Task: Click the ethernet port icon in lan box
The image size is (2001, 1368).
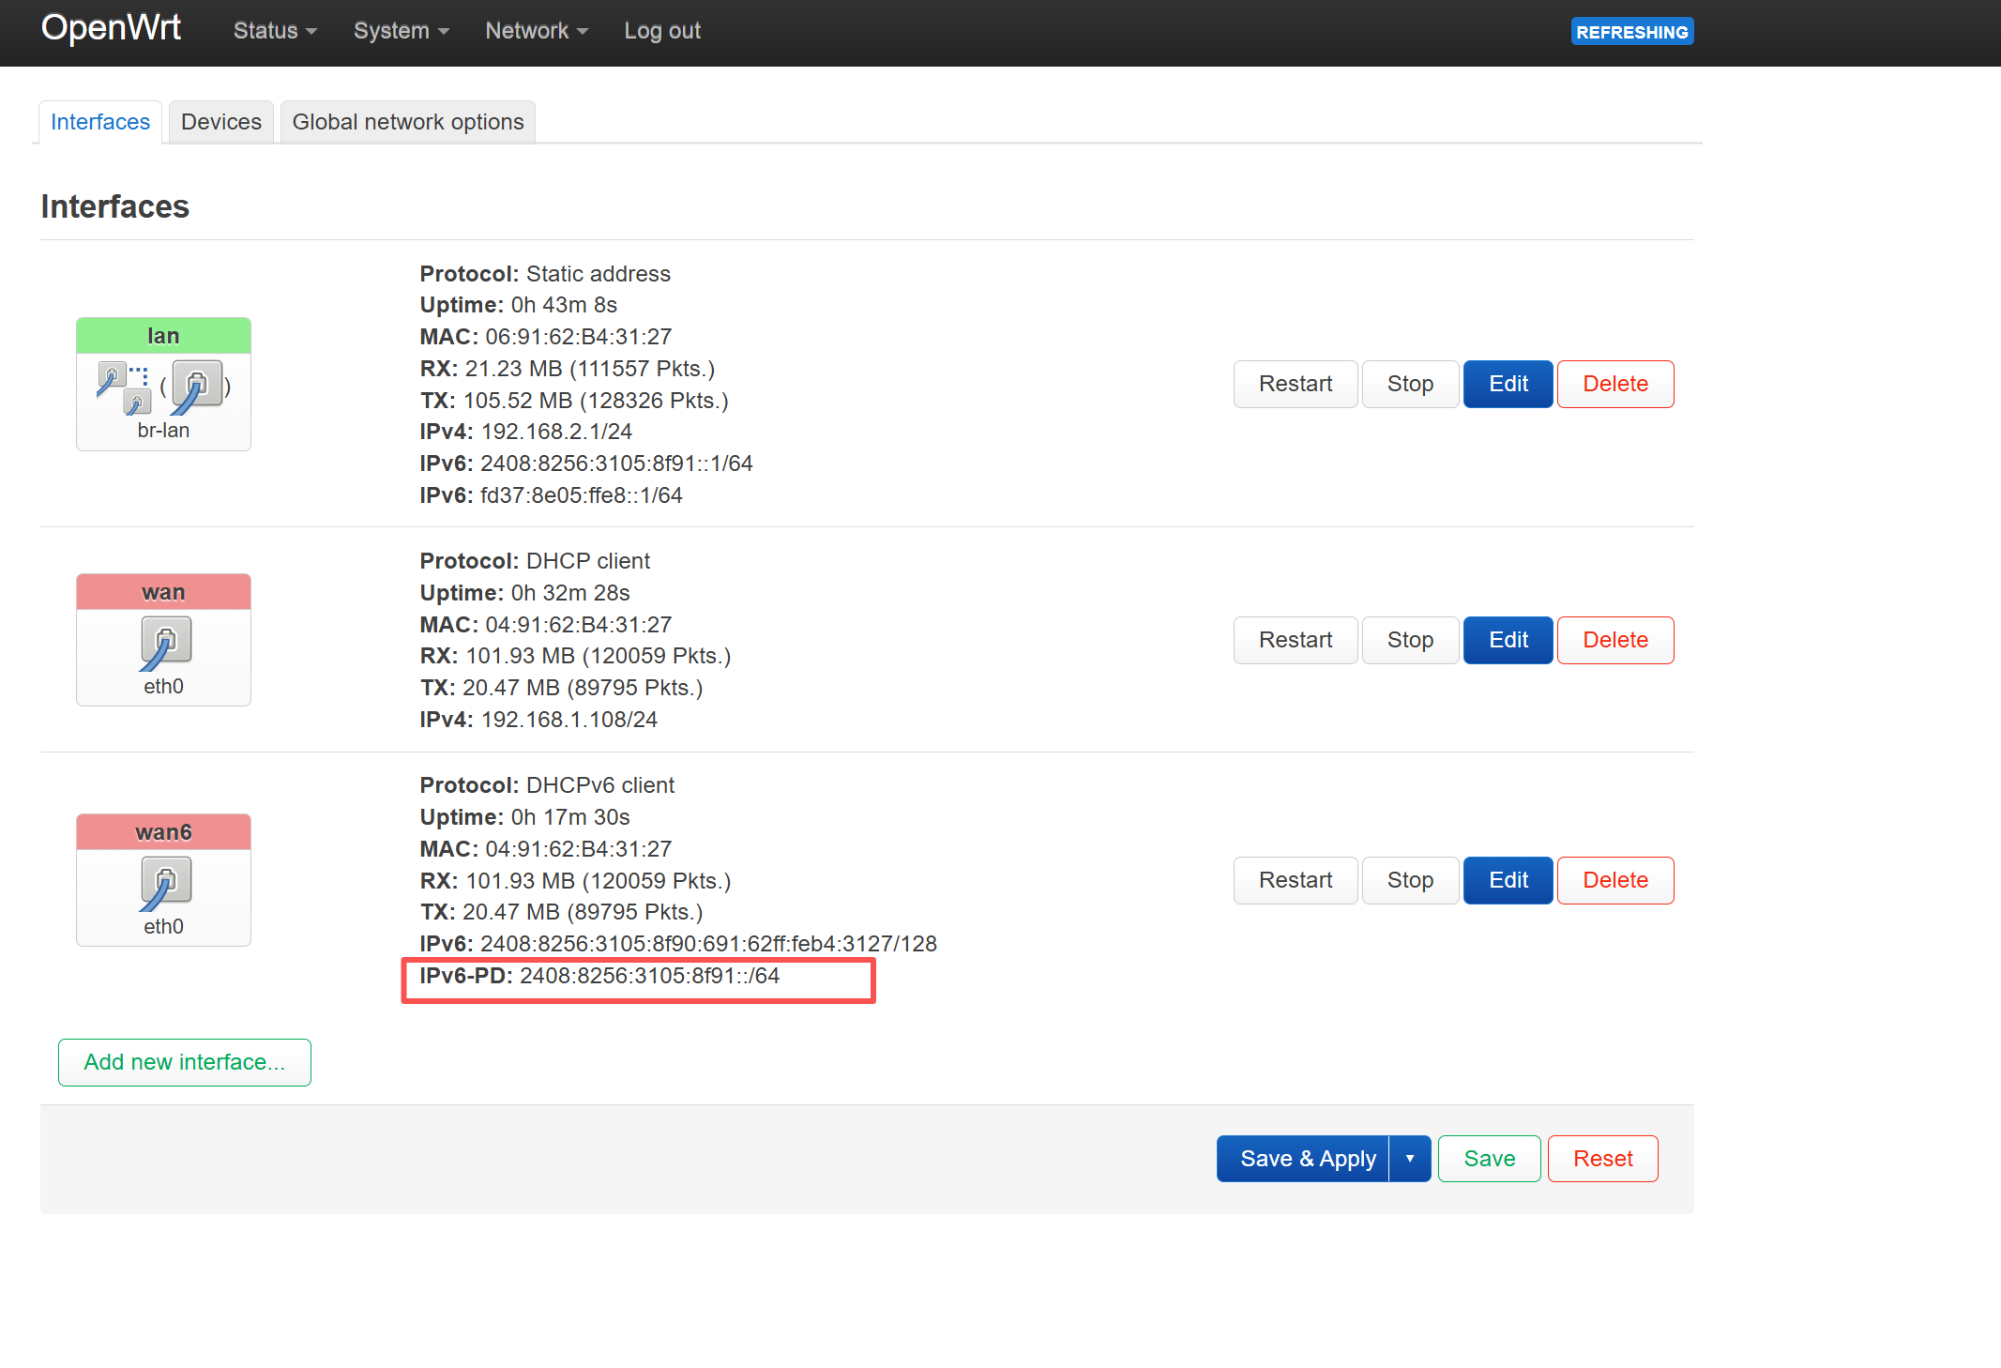Action: coord(197,385)
